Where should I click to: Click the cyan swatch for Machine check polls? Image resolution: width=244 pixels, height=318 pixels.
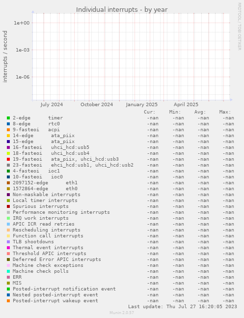8,271
